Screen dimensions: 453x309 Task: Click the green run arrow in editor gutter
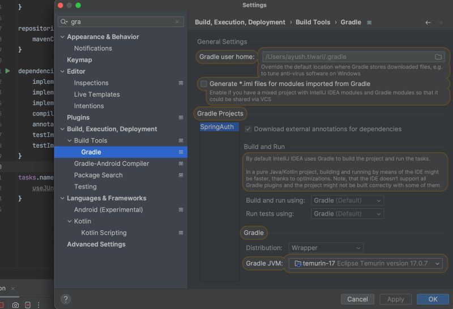pos(7,71)
